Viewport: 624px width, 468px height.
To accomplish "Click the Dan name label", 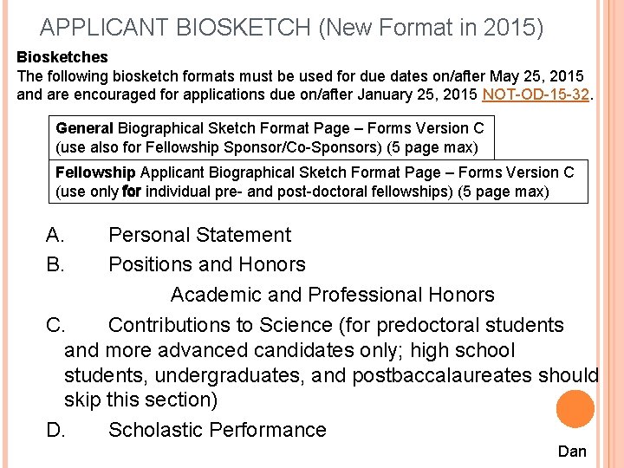I will [x=572, y=451].
